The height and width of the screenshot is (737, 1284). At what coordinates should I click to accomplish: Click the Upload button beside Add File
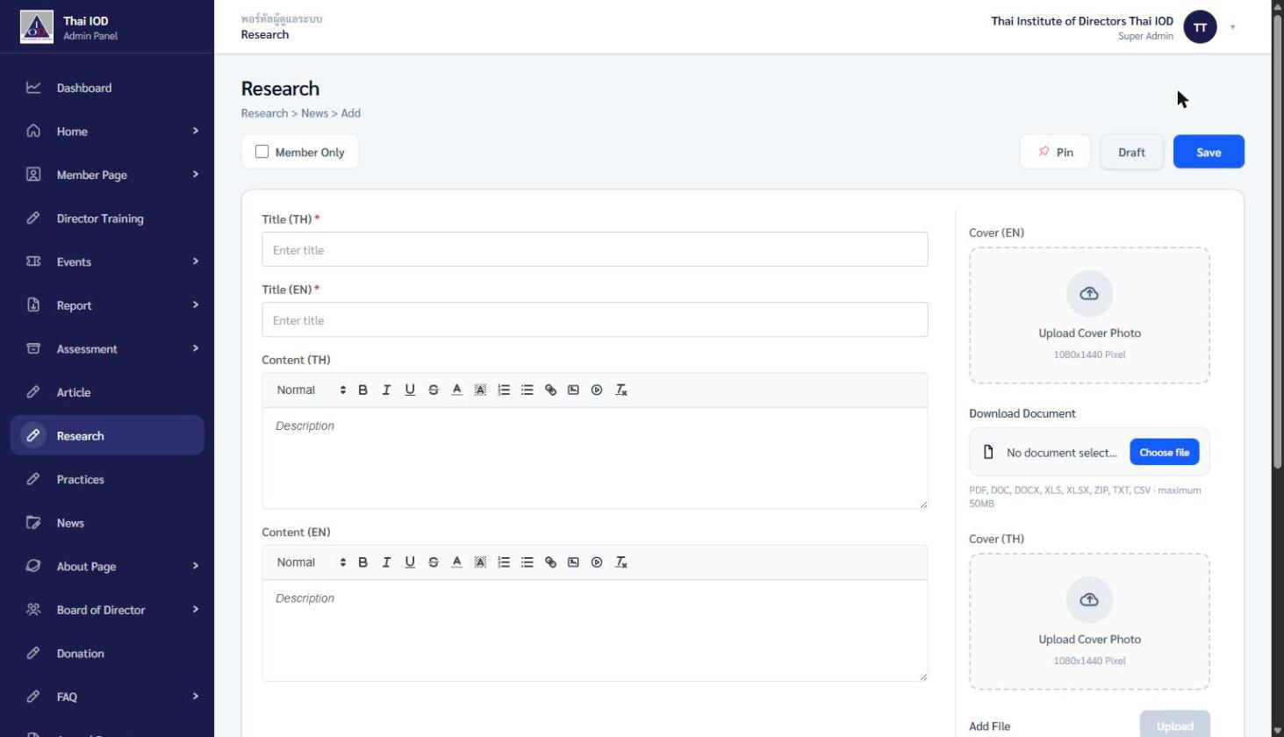(1174, 725)
